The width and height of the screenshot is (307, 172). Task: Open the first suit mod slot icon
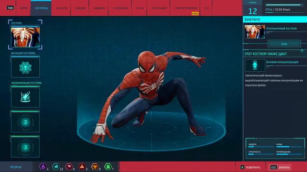(x=25, y=97)
